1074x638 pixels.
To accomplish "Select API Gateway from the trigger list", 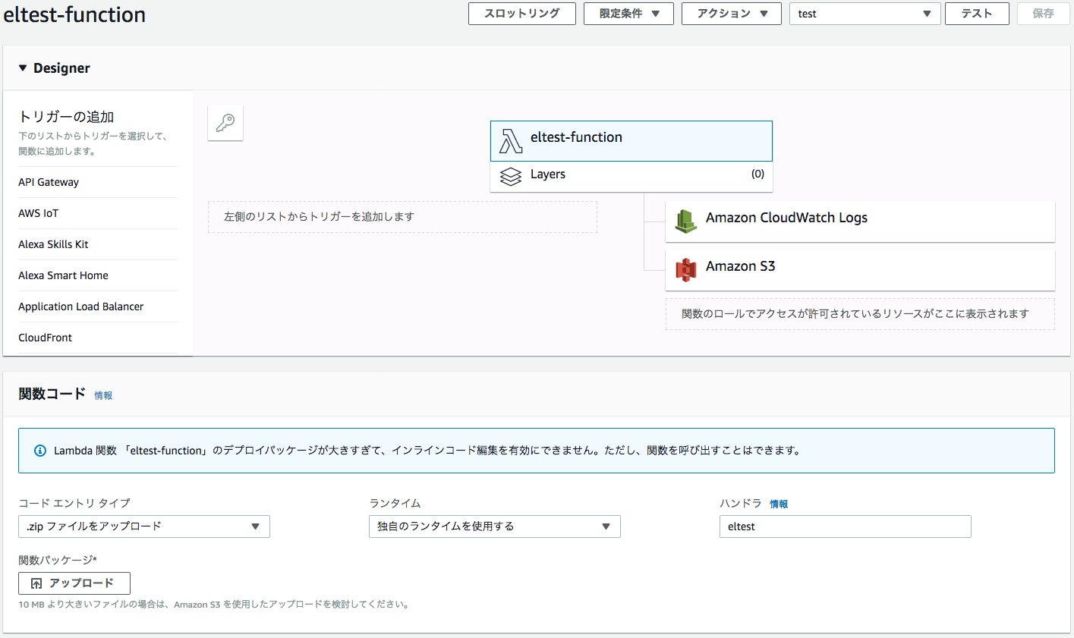I will (x=48, y=182).
